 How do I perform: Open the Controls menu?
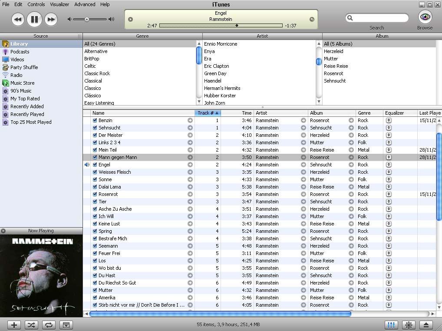pyautogui.click(x=36, y=4)
